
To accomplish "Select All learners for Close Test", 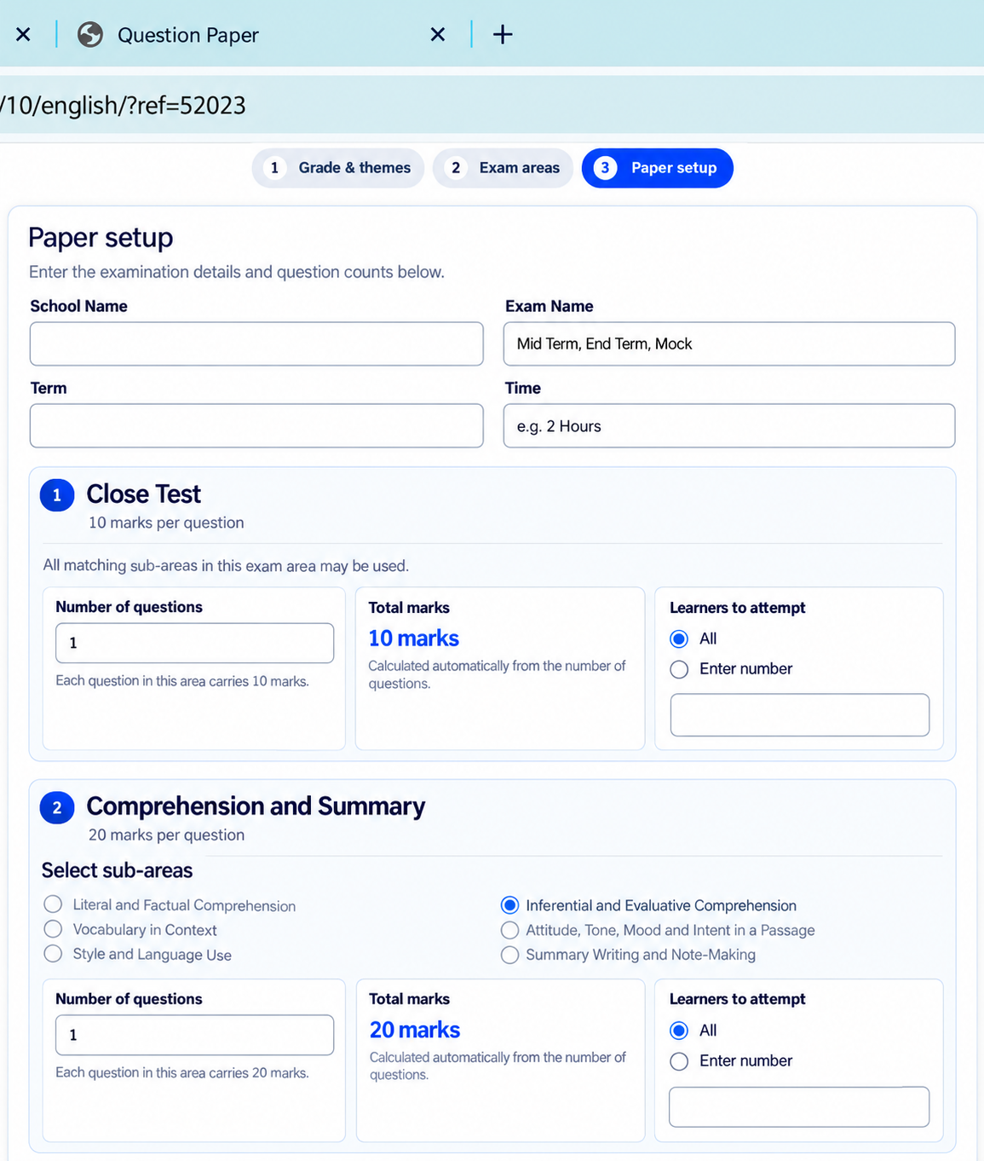I will click(679, 638).
